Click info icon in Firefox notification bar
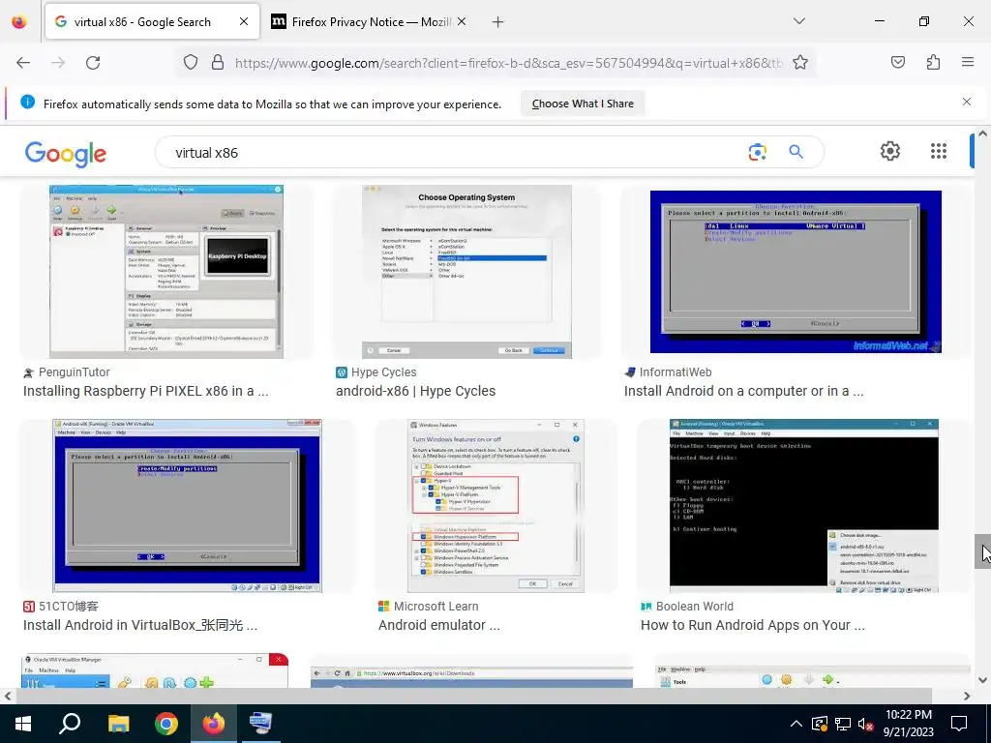991x743 pixels. click(x=27, y=102)
